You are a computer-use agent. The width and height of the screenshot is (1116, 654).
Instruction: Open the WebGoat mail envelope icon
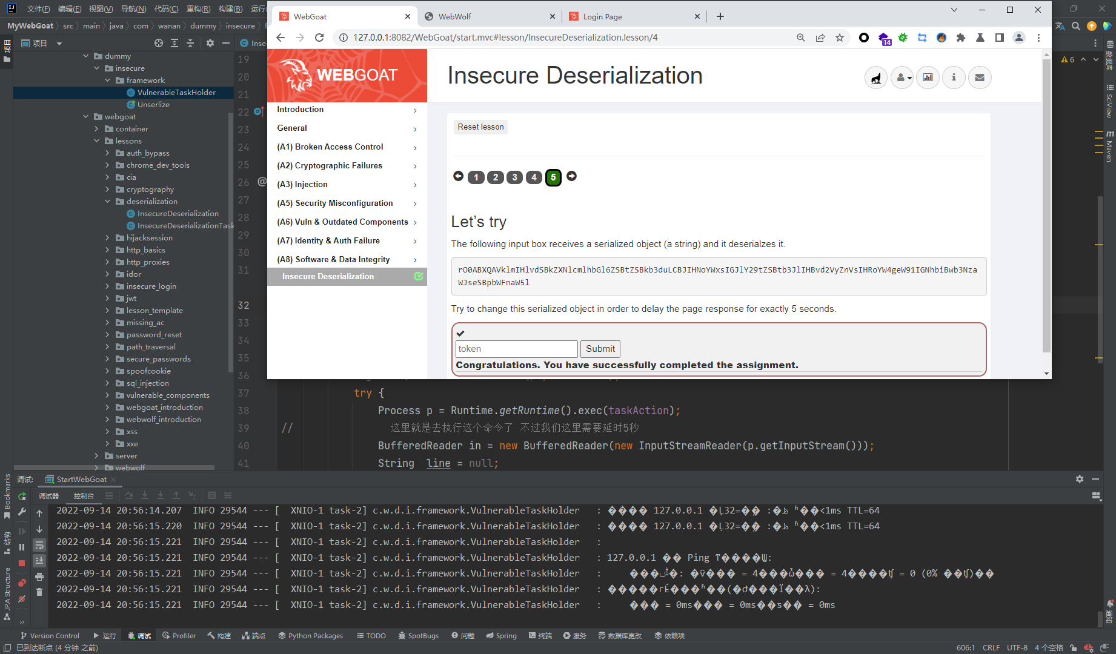980,78
